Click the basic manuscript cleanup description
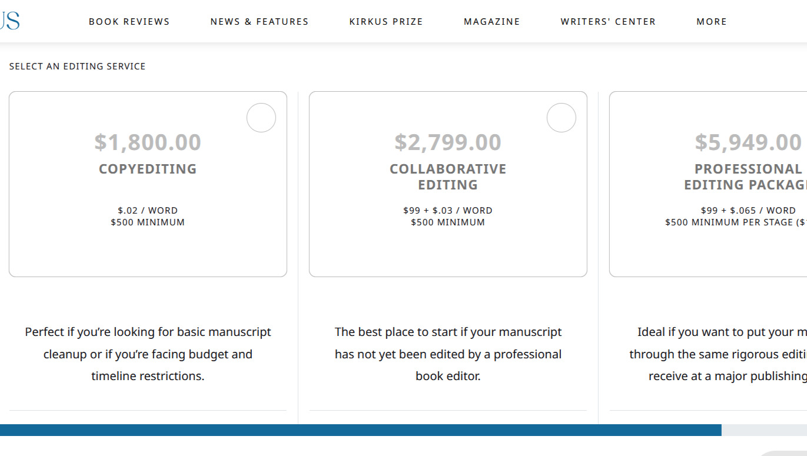 148,354
